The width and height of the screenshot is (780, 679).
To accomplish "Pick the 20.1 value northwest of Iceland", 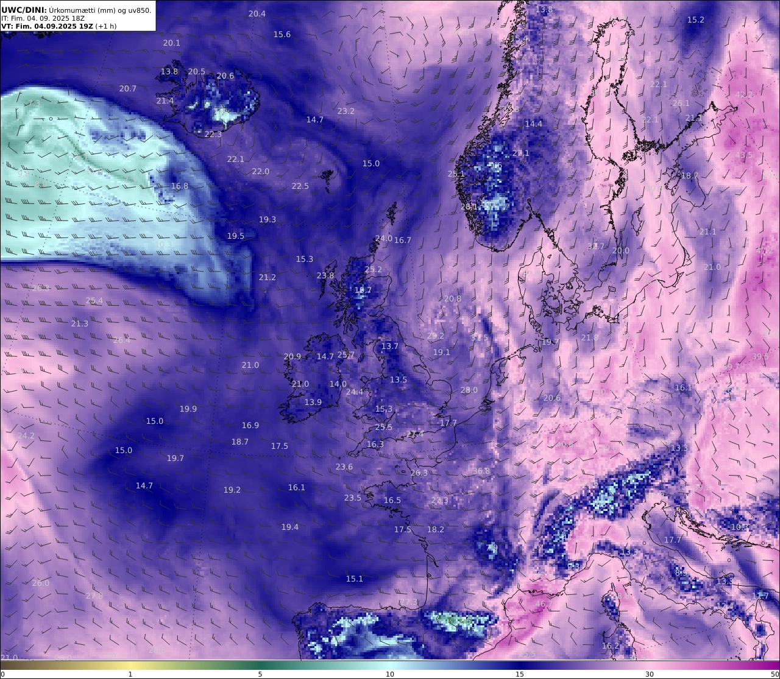I will click(172, 43).
